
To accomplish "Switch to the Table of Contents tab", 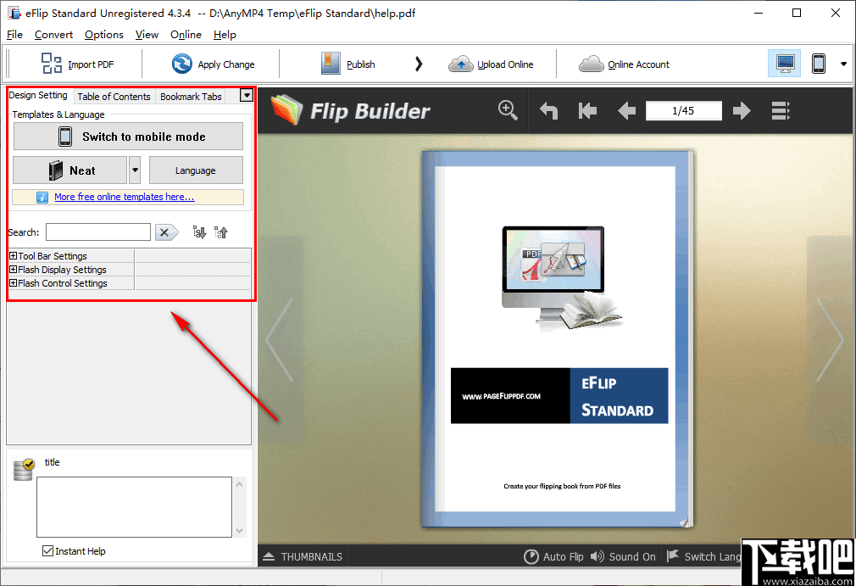I will click(114, 96).
